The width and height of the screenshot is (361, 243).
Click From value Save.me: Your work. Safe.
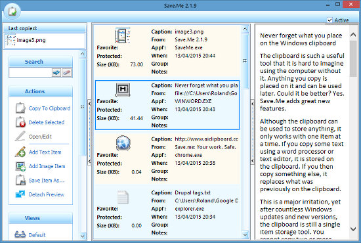tap(205, 147)
